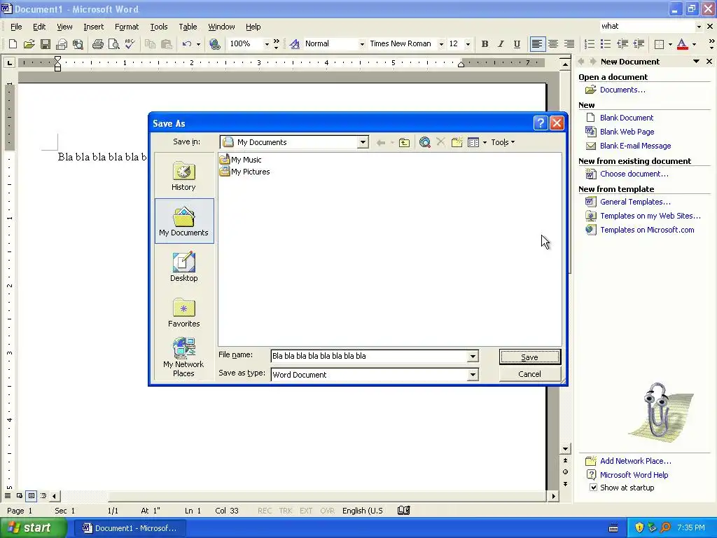This screenshot has width=717, height=538.
Task: Select My Network Places in Save As
Action: pyautogui.click(x=184, y=357)
